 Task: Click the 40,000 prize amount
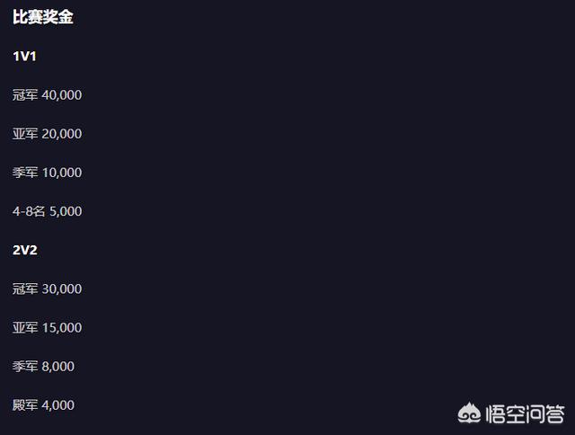point(62,95)
